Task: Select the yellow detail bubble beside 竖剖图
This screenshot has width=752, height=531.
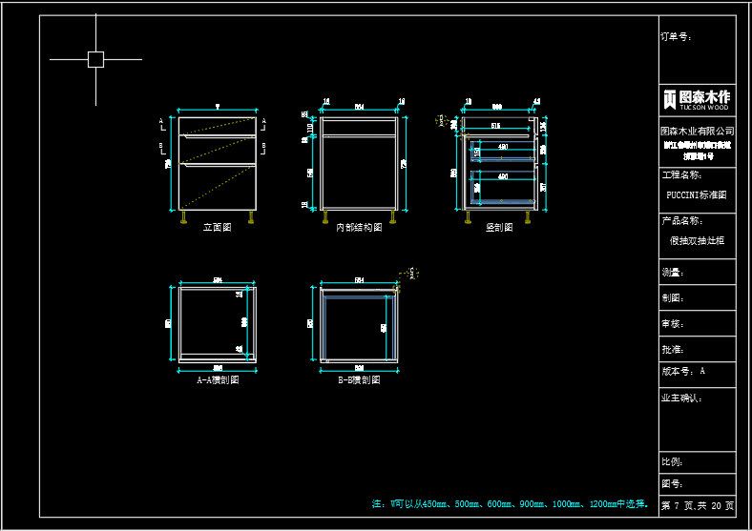Action: coord(441,120)
